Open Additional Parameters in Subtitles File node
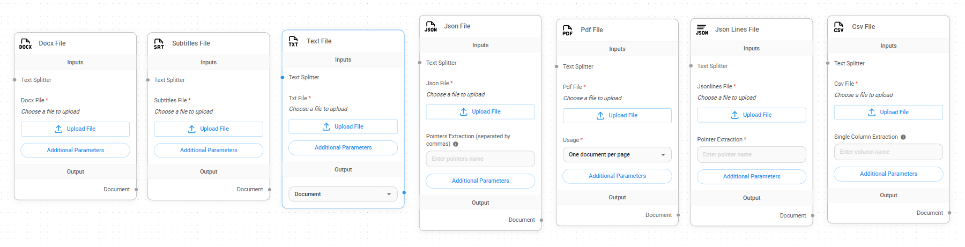 [209, 151]
